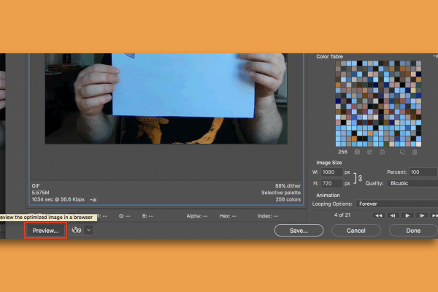Screen dimensions: 438x292
Task: Click the Percent field showing 100
Action: click(x=423, y=172)
